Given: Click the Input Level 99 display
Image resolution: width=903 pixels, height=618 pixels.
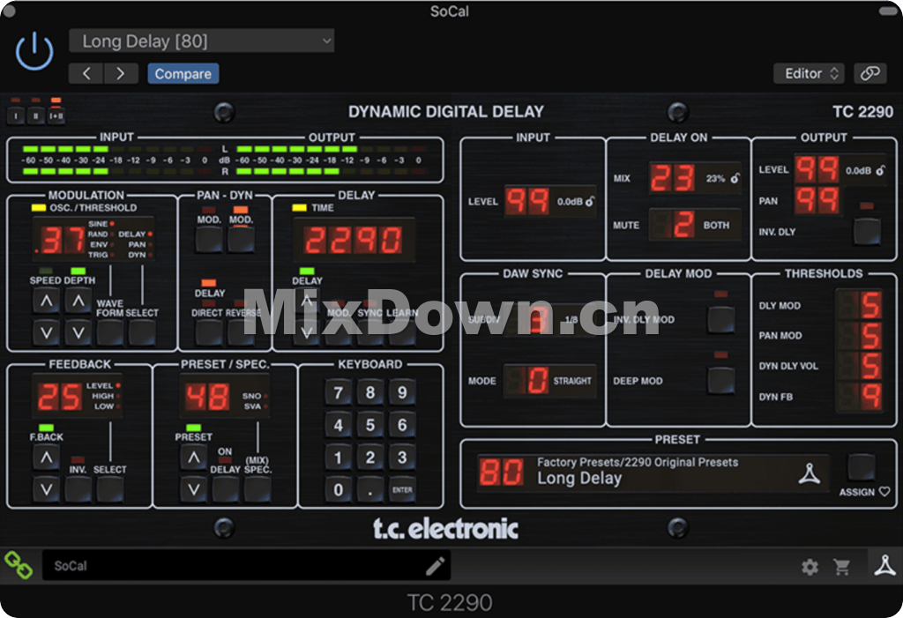Looking at the screenshot, I should [x=527, y=202].
